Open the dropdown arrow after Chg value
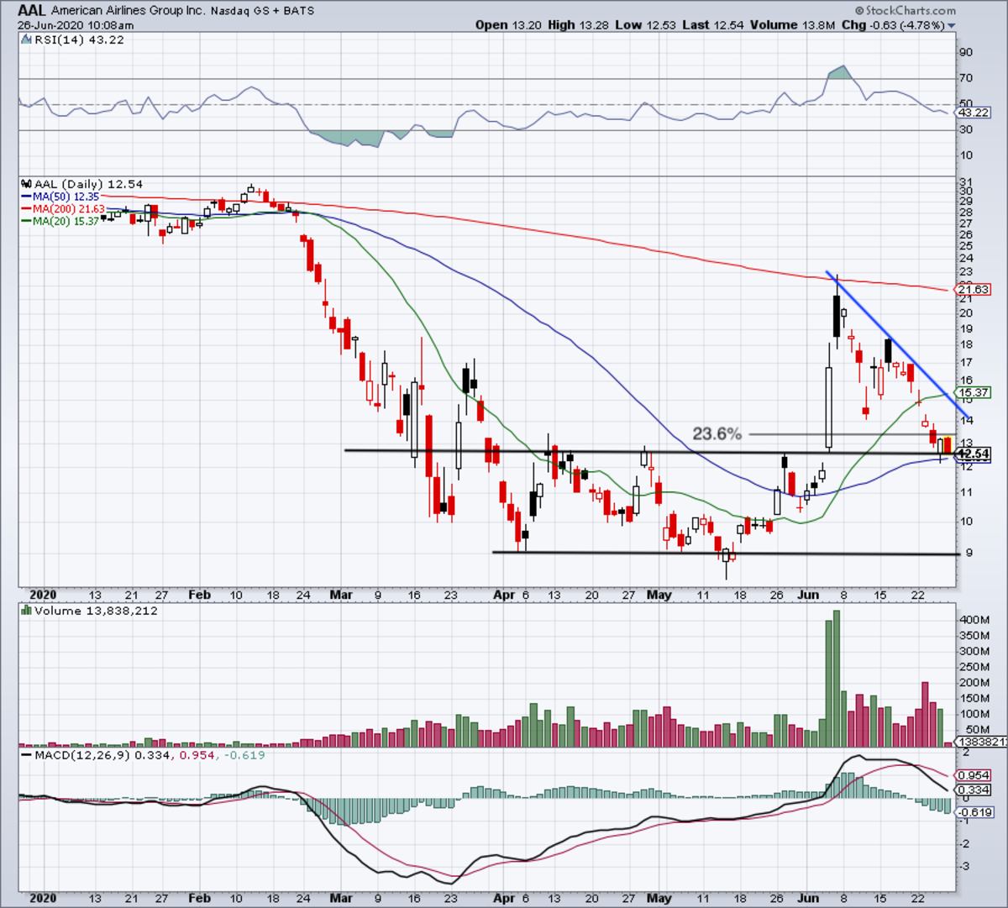1008x908 pixels. click(x=952, y=25)
